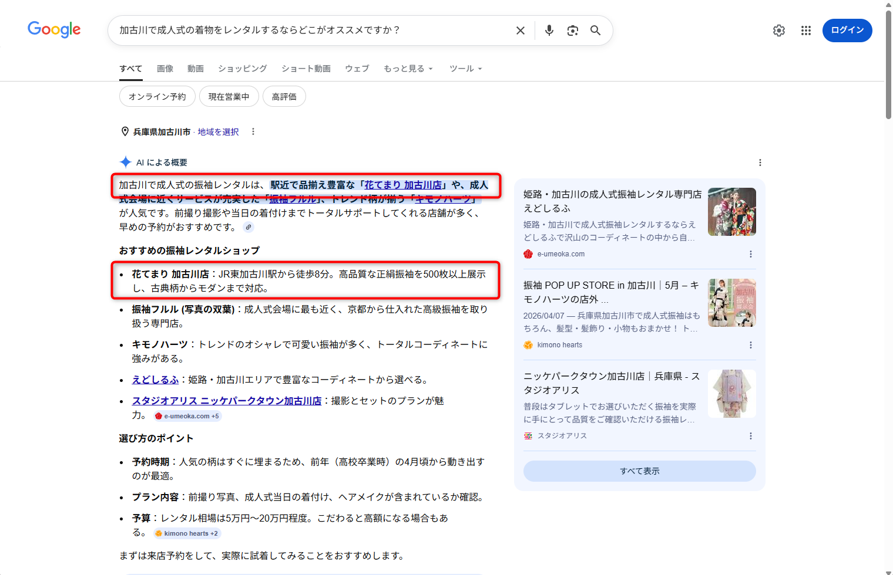Open quick settings gear icon
This screenshot has height=575, width=893.
[779, 31]
